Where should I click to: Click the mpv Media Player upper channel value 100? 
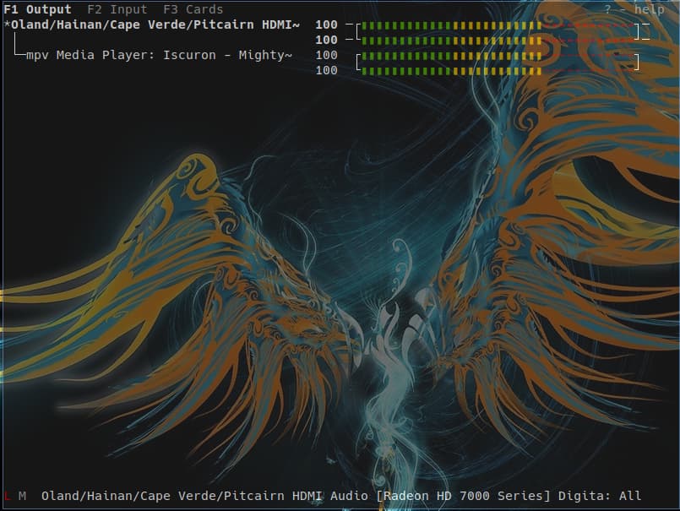pyautogui.click(x=327, y=55)
